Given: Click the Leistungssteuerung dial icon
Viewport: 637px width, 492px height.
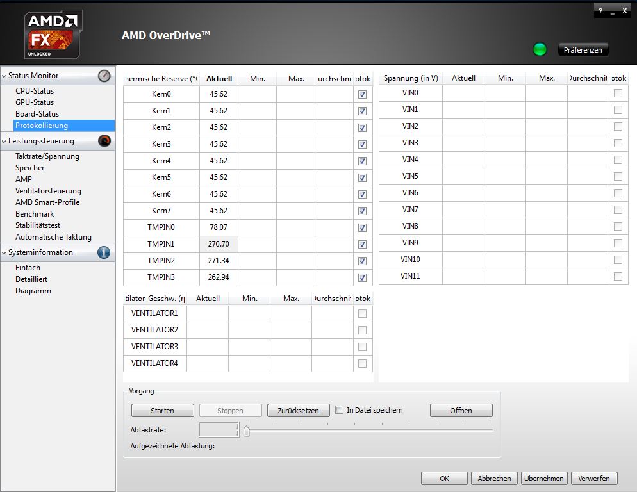Looking at the screenshot, I should pos(104,141).
